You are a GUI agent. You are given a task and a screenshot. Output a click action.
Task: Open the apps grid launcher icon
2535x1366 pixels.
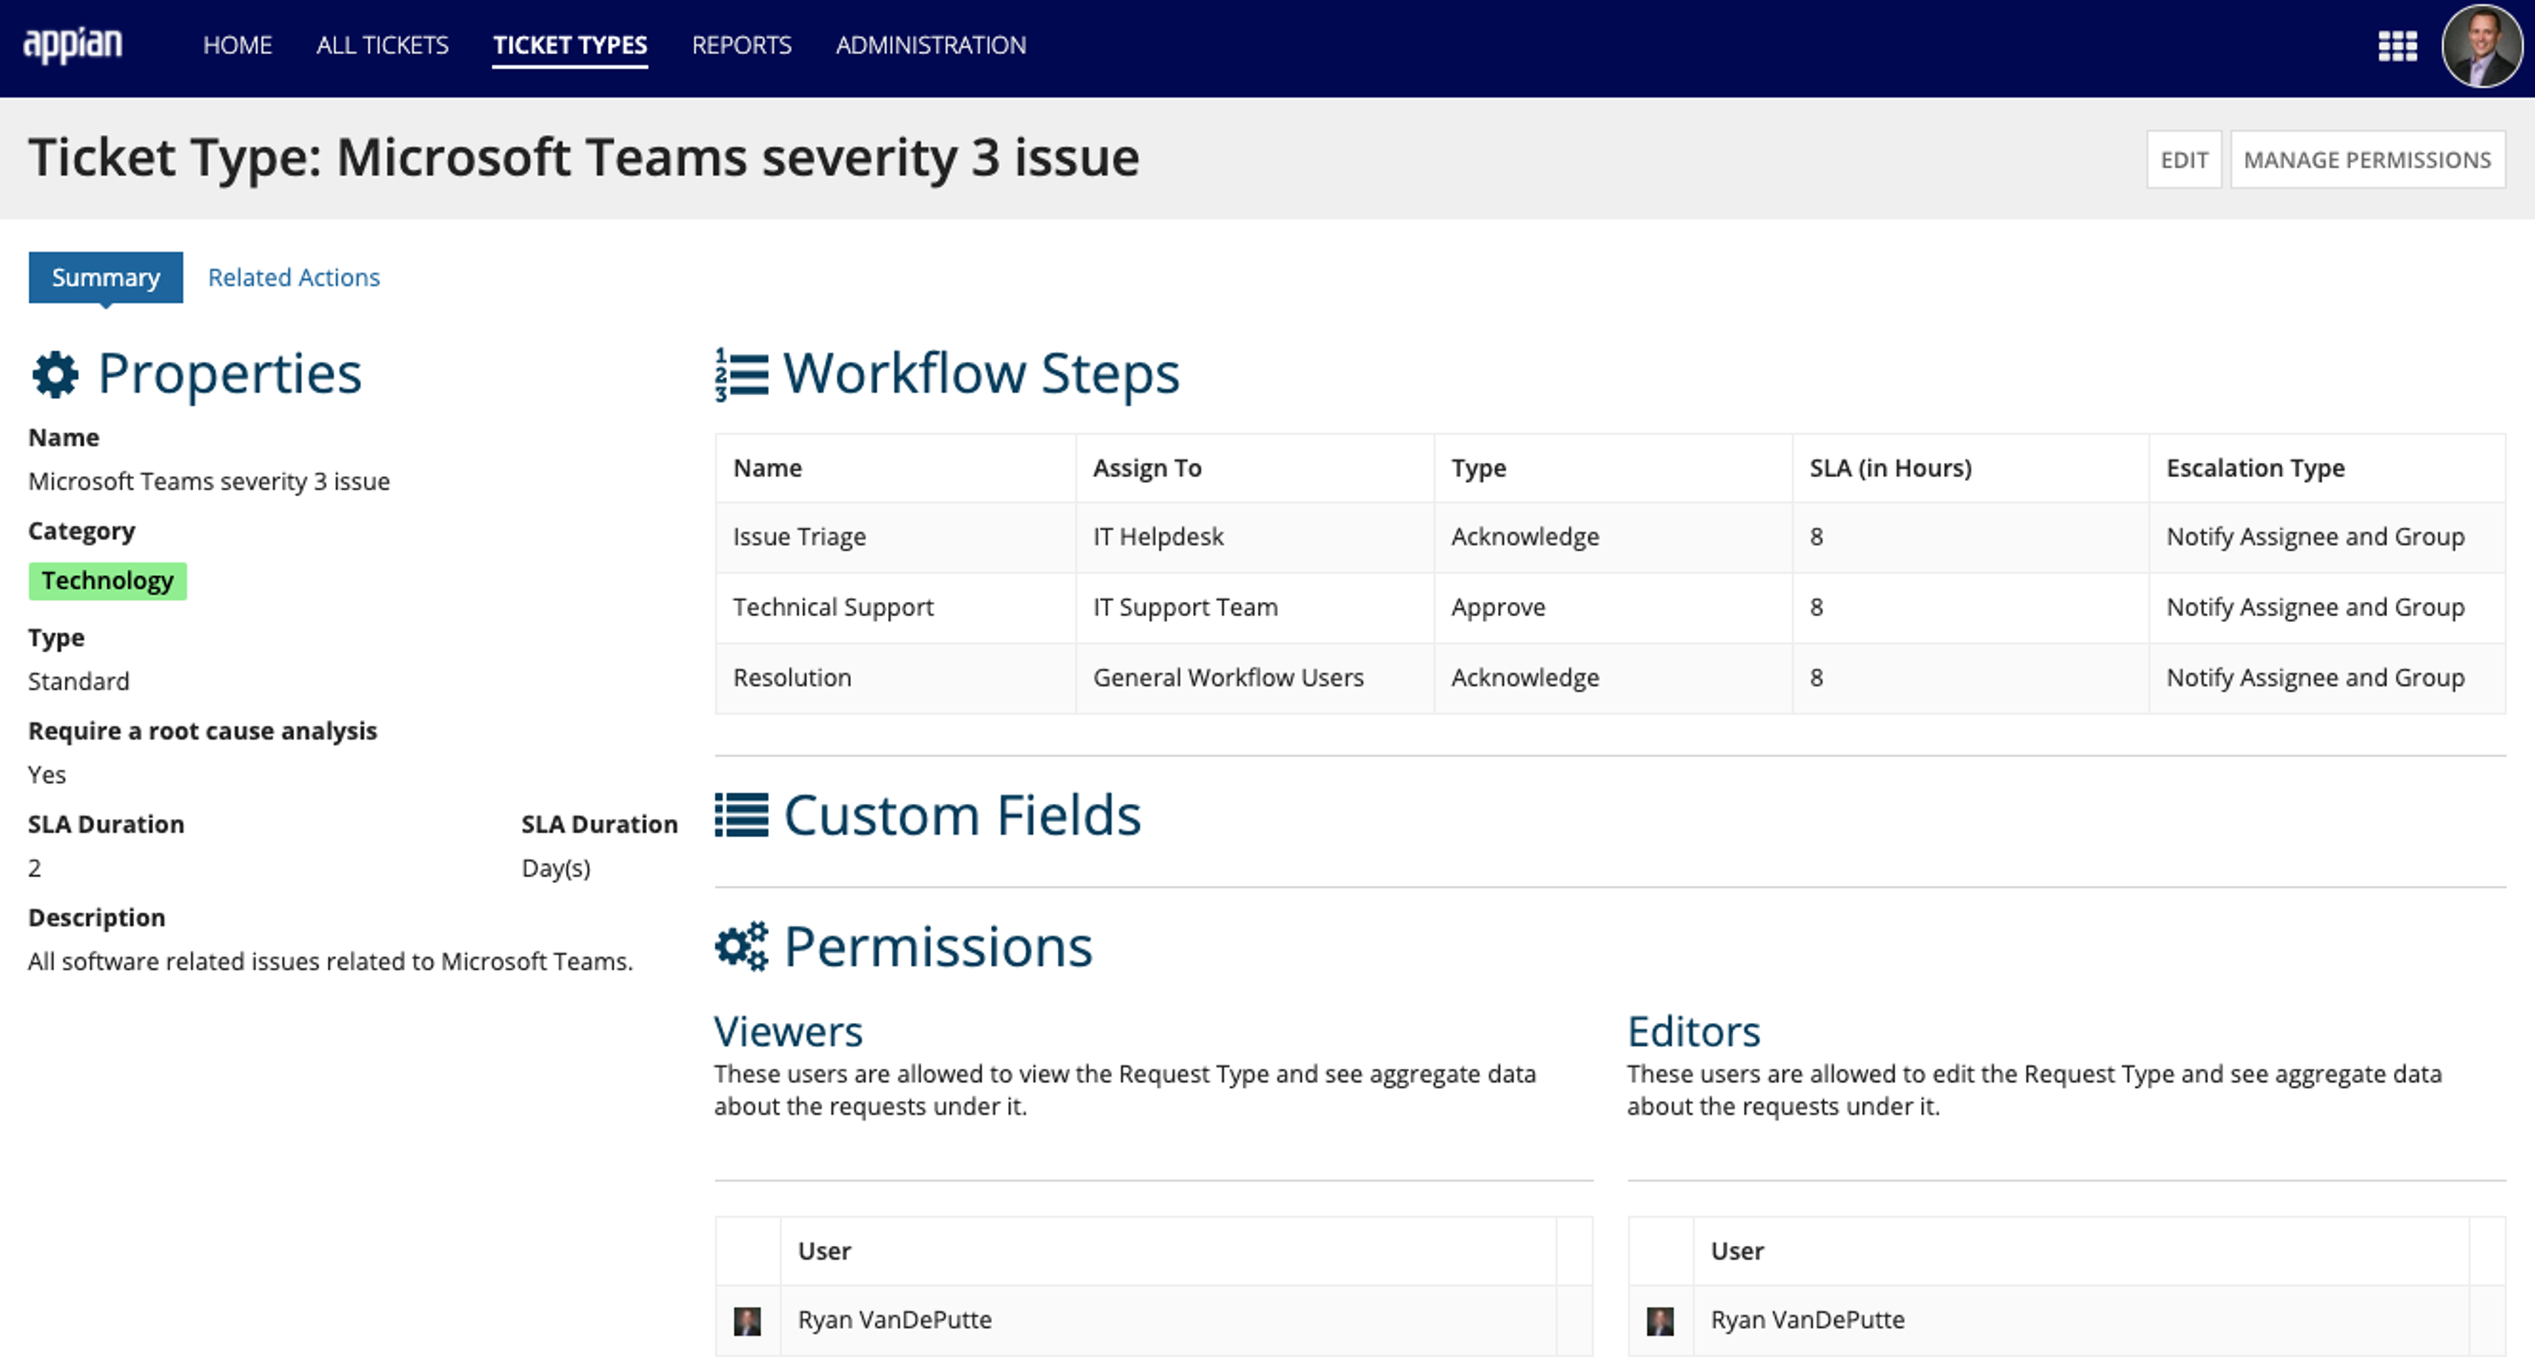[2397, 46]
